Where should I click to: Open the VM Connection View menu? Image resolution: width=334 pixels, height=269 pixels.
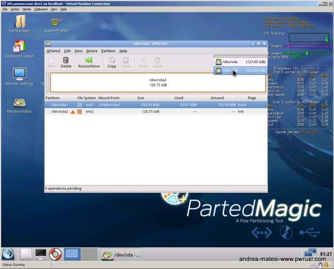click(54, 9)
